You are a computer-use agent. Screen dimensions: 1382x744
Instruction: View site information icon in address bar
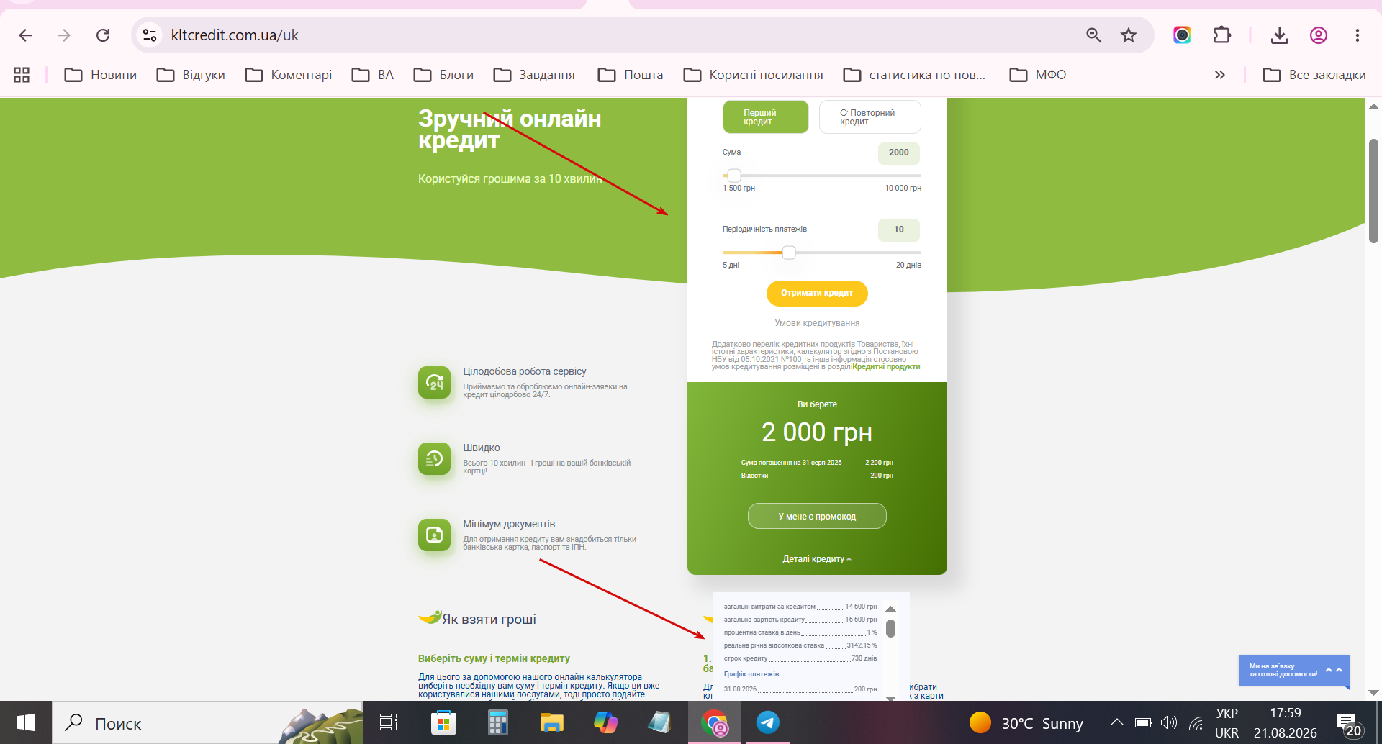(150, 35)
